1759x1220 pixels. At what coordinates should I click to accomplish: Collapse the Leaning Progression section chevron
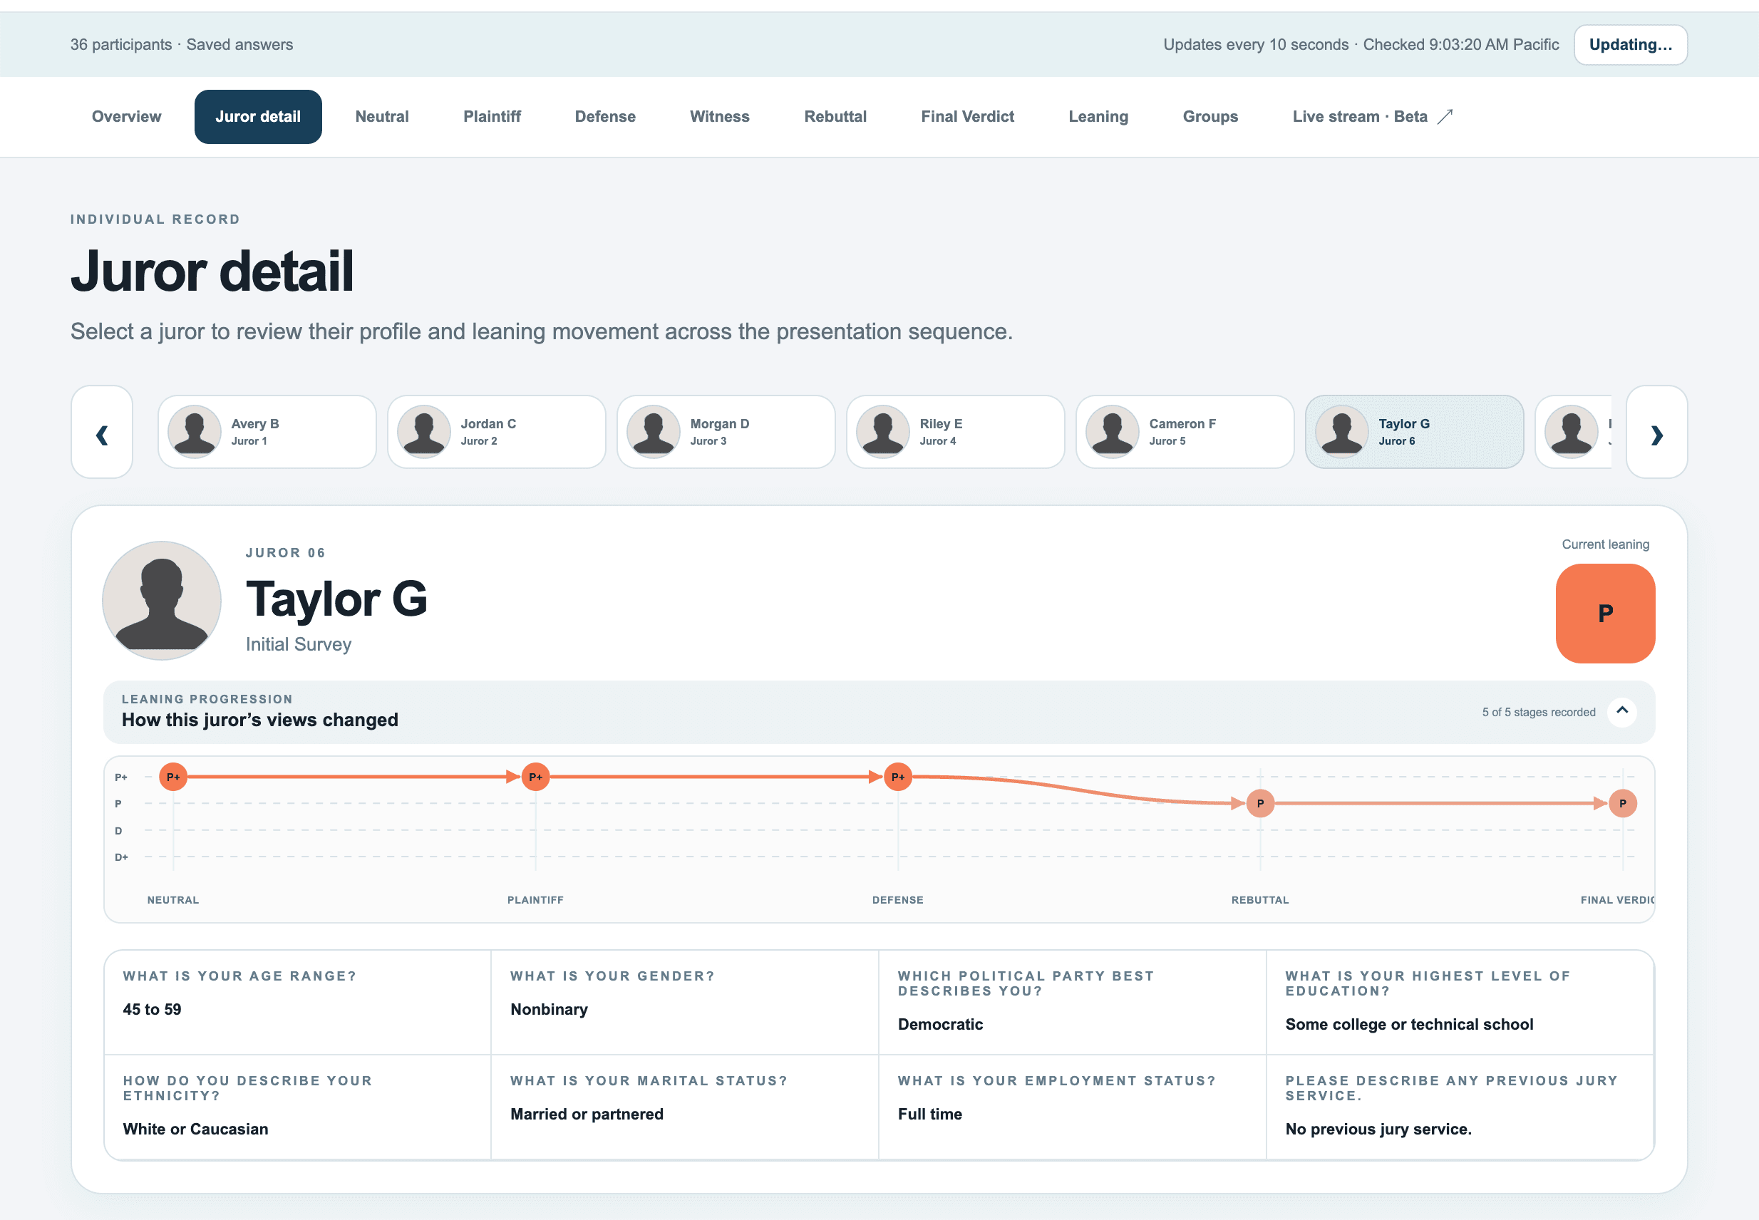[1621, 712]
